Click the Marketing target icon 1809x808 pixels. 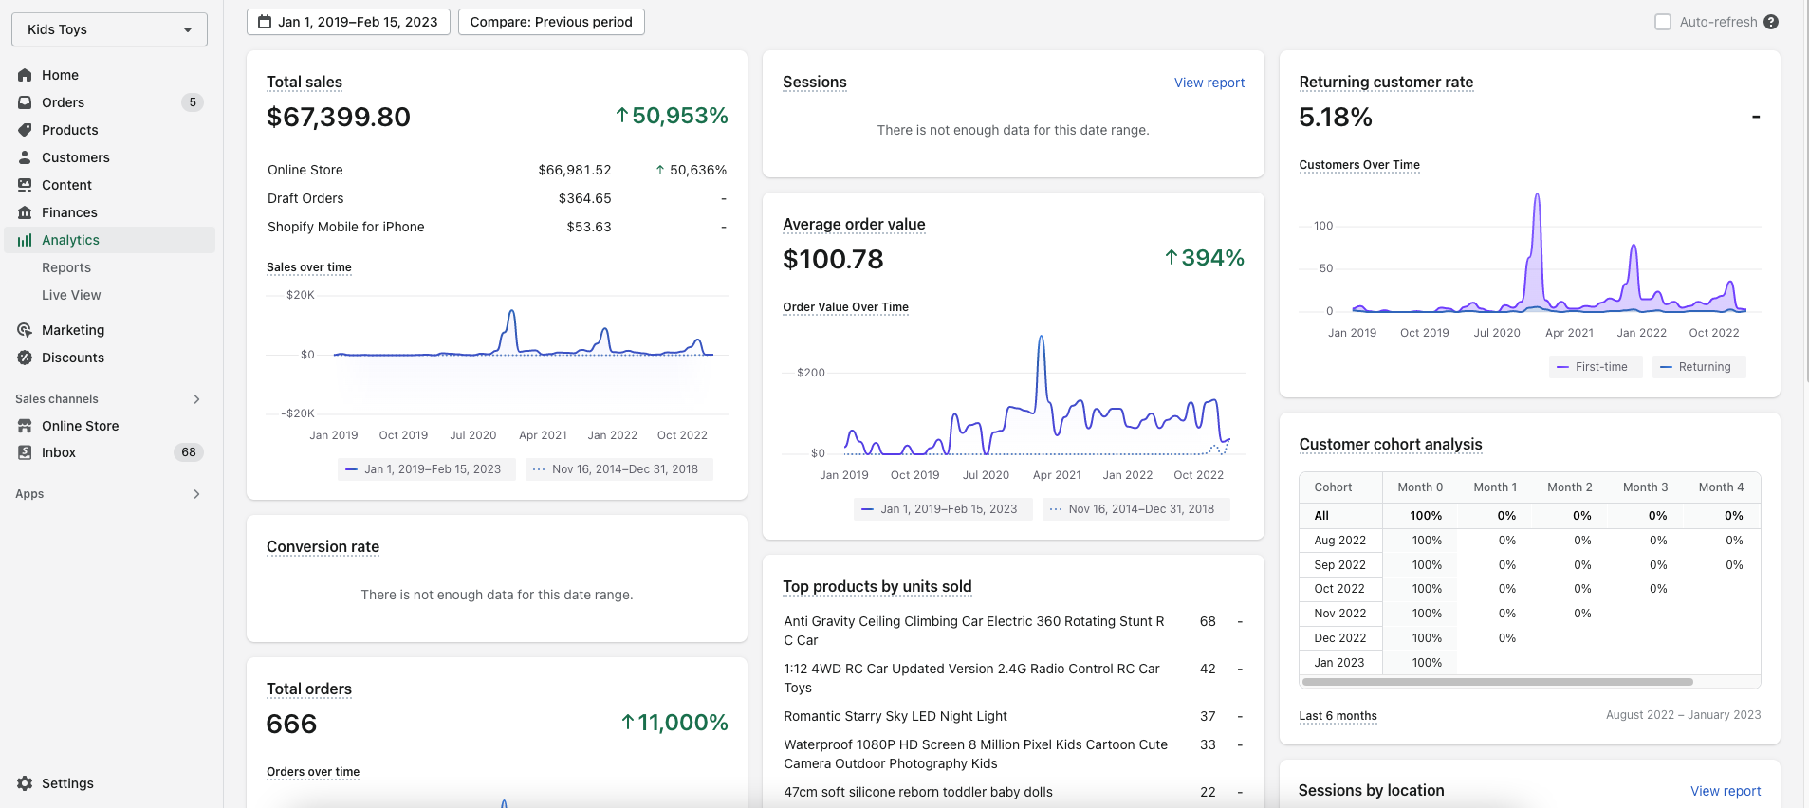(25, 330)
